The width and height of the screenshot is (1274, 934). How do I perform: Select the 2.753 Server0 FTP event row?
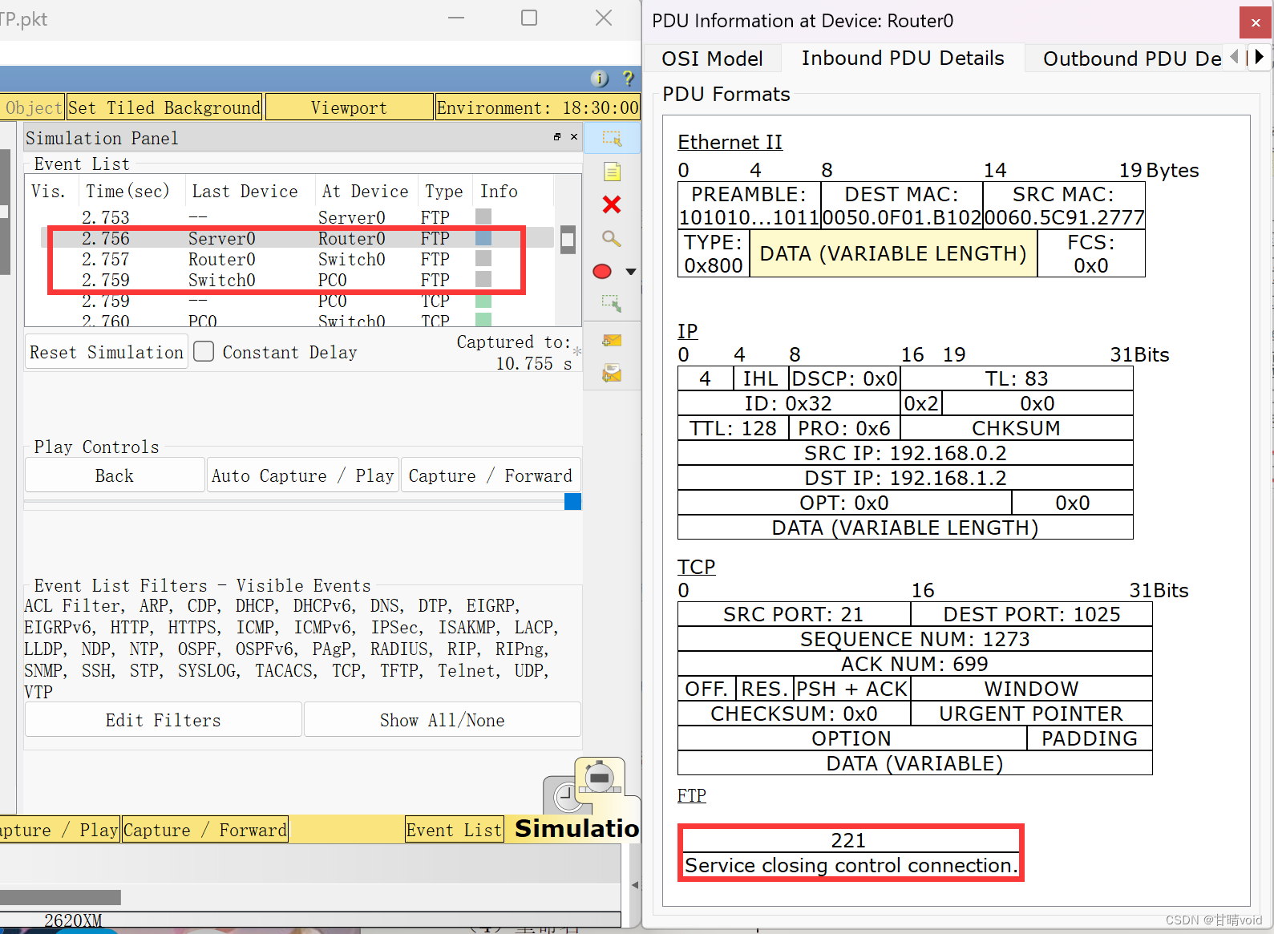click(297, 217)
